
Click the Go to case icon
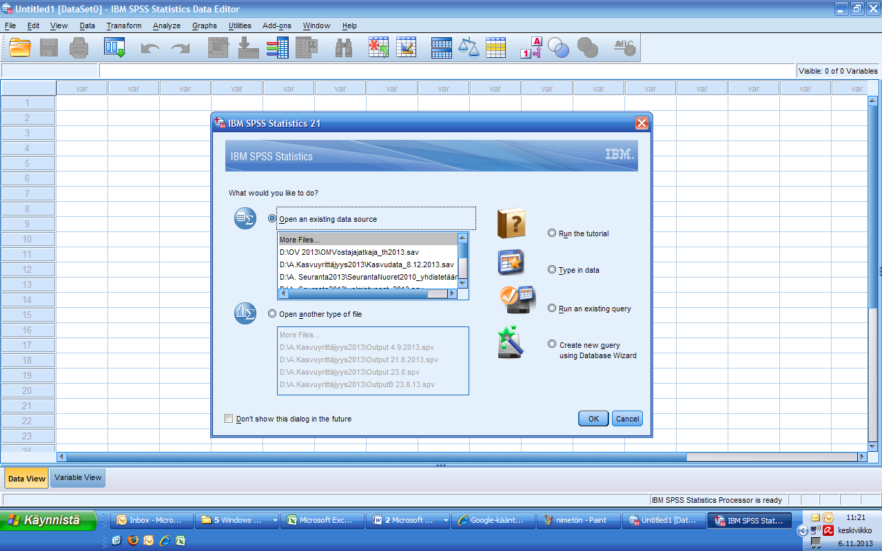point(219,48)
